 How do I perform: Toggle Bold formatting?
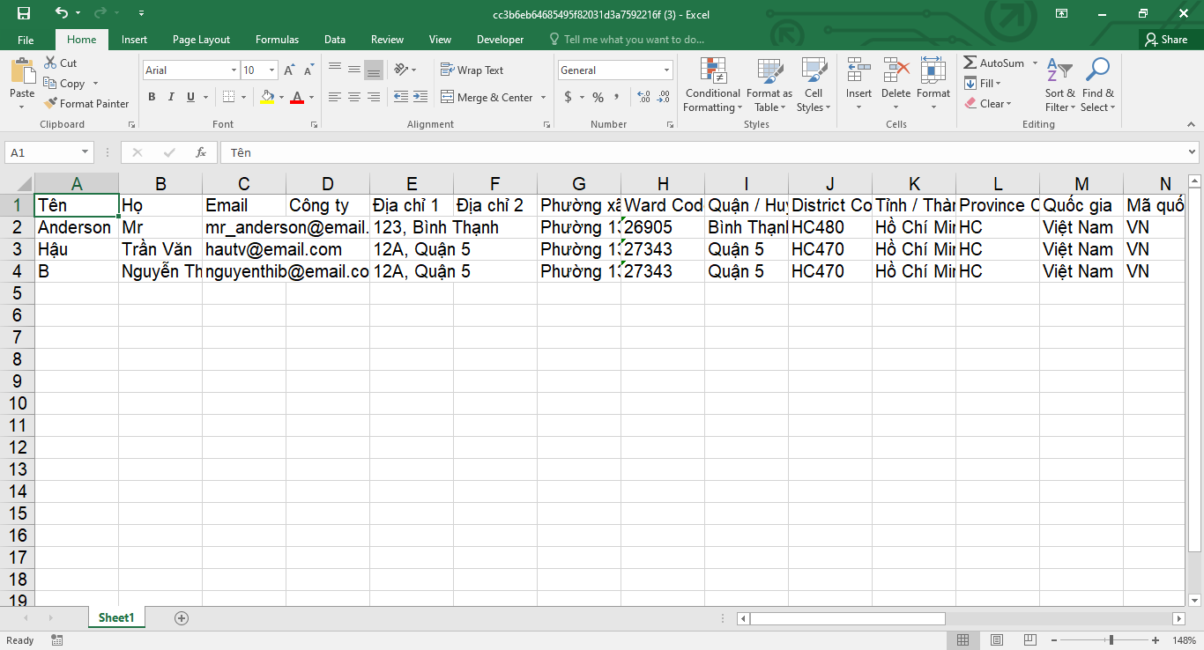[x=152, y=97]
